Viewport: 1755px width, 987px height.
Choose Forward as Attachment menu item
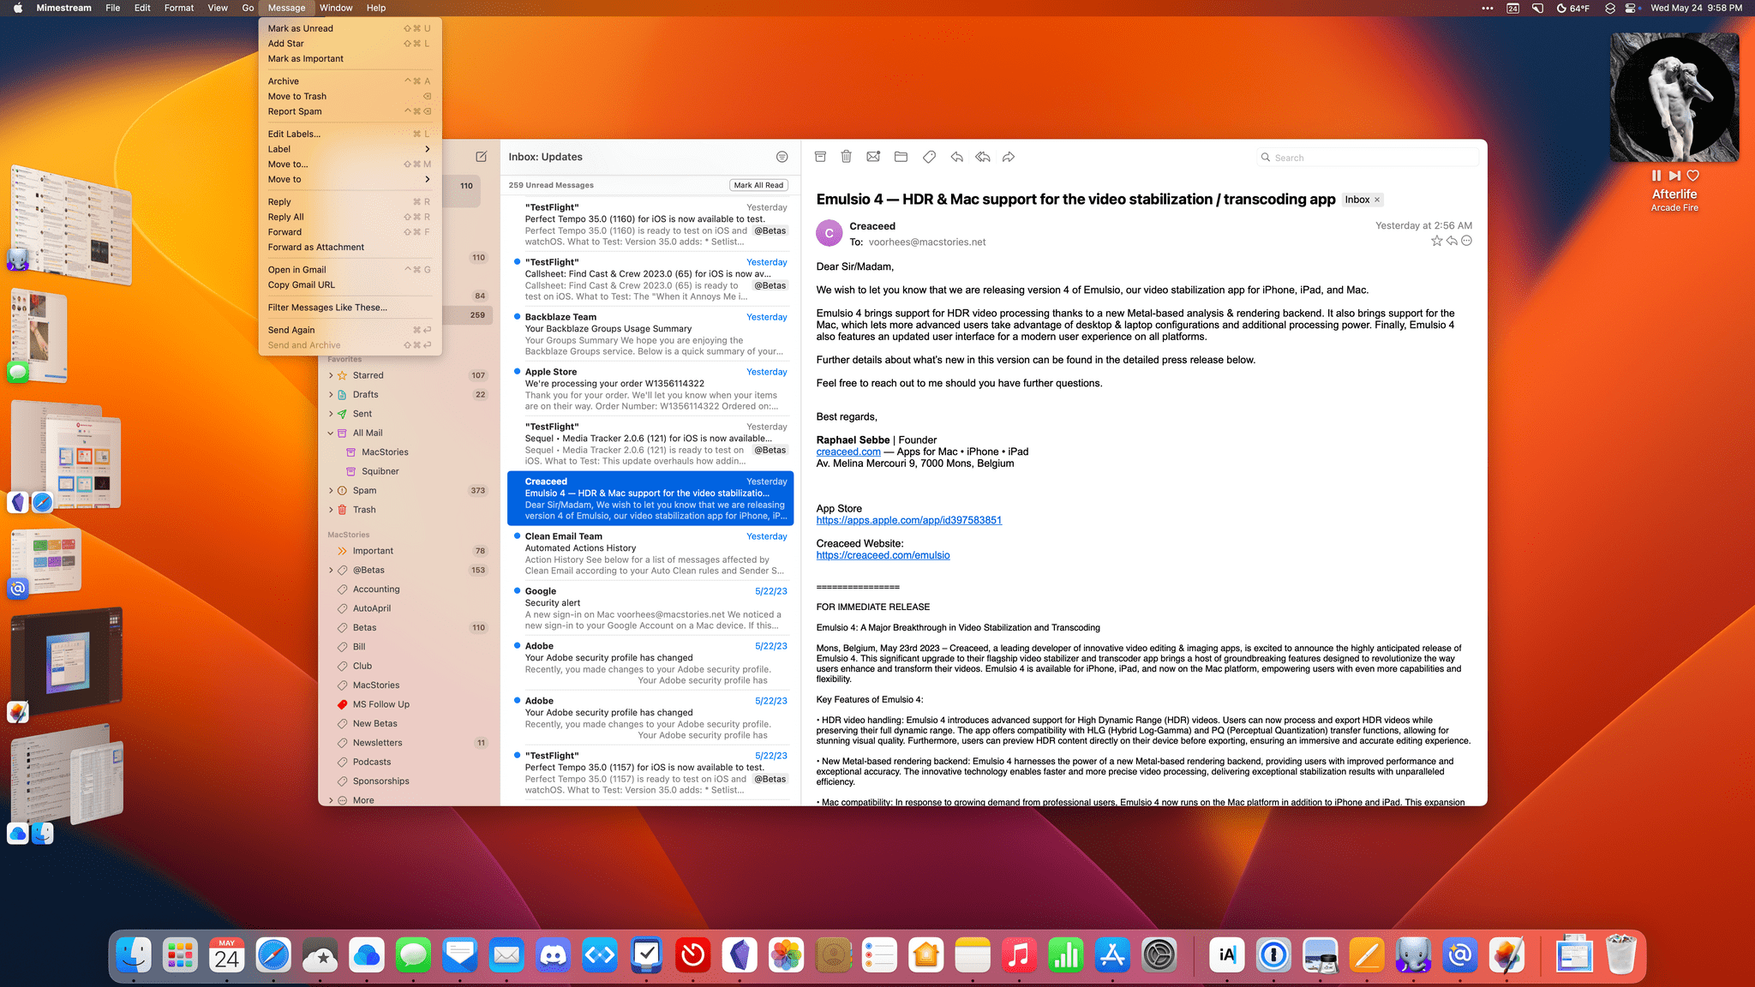[x=350, y=248]
